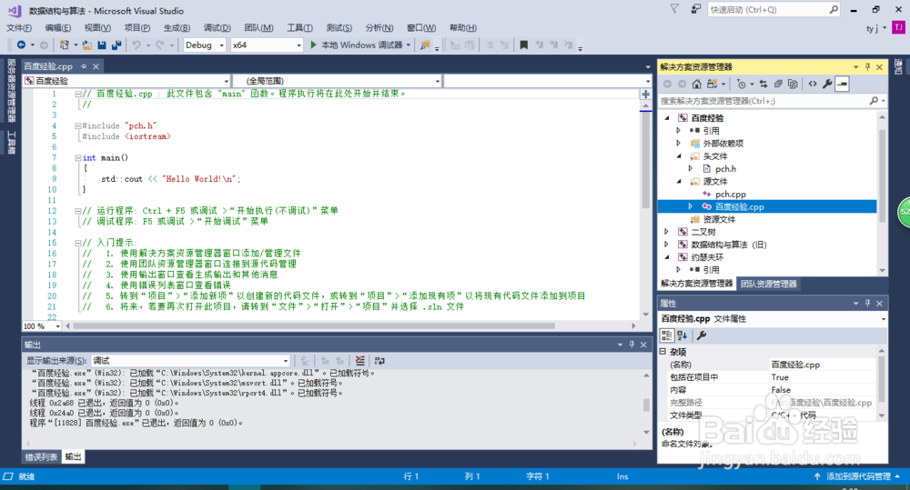This screenshot has height=490, width=910.
Task: Click the Sync with Active Document icon
Action: (763, 84)
